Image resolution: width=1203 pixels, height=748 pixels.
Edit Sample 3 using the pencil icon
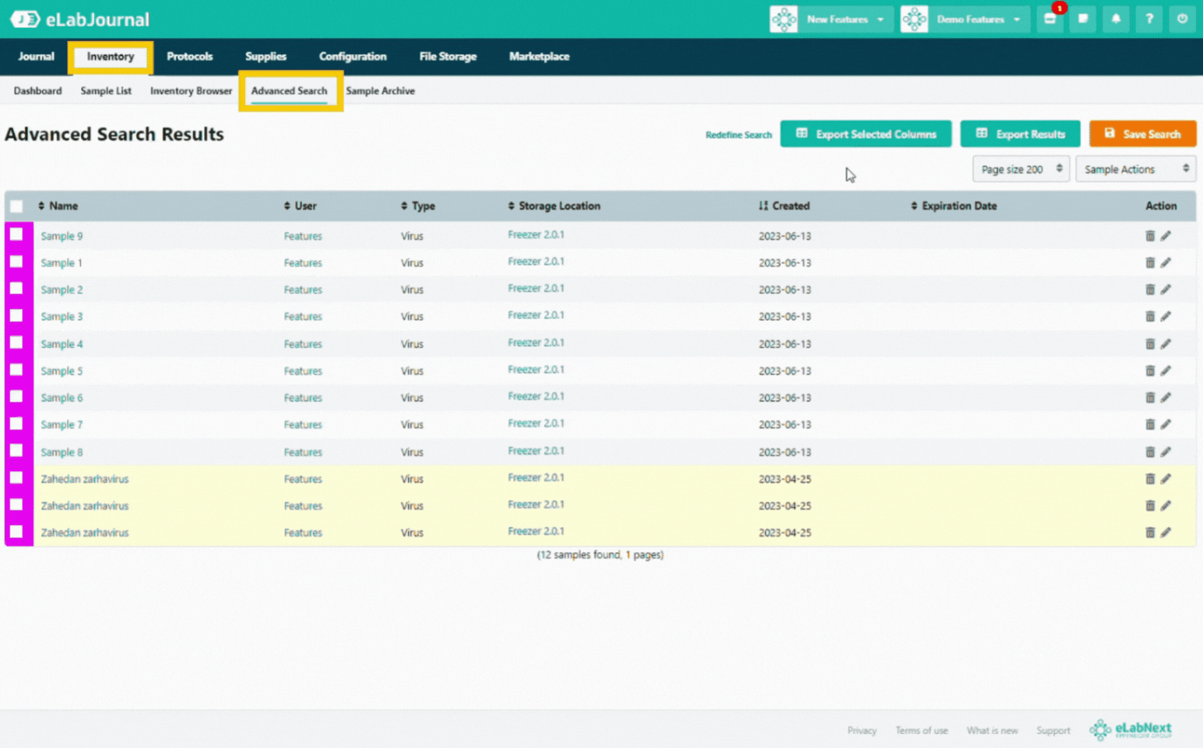1166,317
